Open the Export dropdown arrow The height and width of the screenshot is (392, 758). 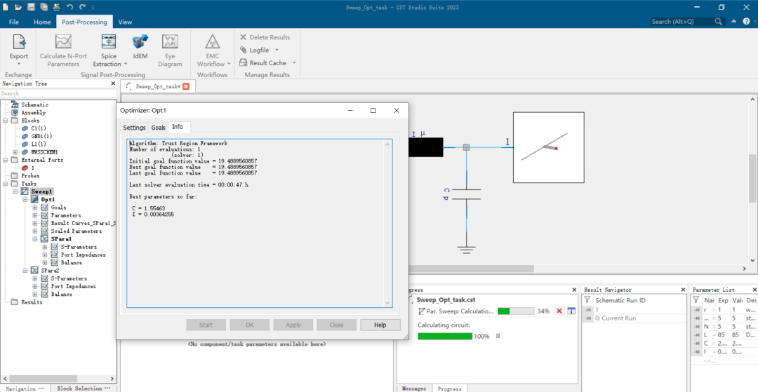(19, 64)
